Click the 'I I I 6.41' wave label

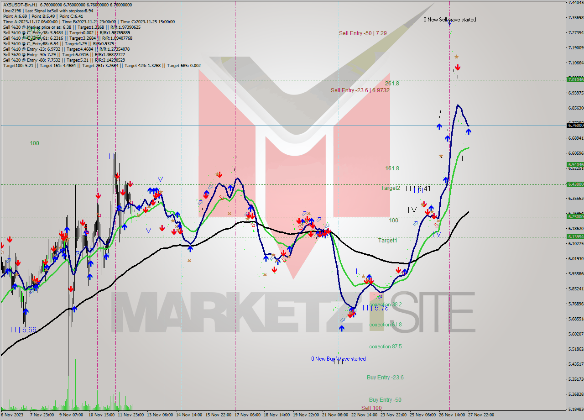click(418, 189)
